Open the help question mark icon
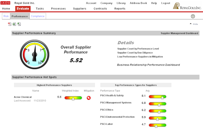Image resolution: width=203 pixels, height=130 pixels. [193, 16]
